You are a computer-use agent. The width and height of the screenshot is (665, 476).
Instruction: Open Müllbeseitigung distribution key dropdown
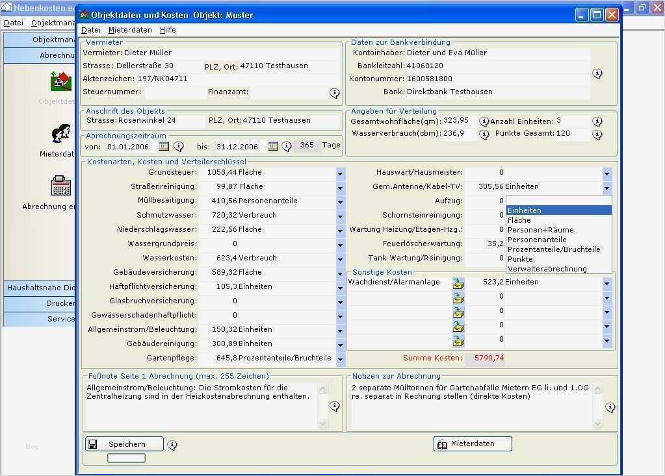pos(340,202)
